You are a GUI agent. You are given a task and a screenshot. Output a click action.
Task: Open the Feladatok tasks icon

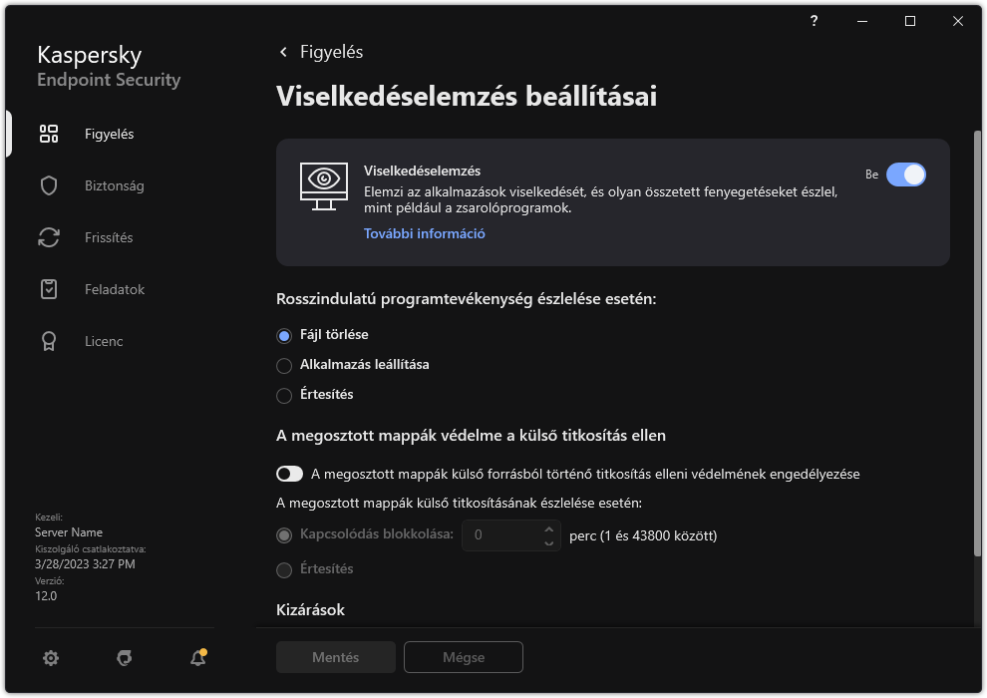click(x=49, y=288)
